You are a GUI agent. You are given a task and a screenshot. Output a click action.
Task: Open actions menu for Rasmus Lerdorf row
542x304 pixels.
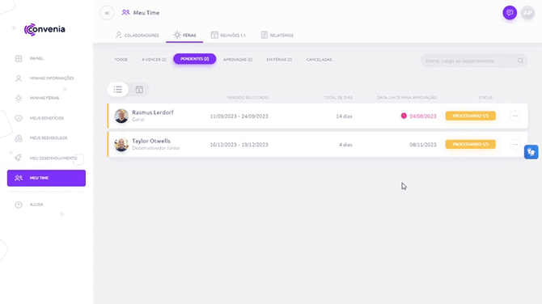(x=515, y=116)
